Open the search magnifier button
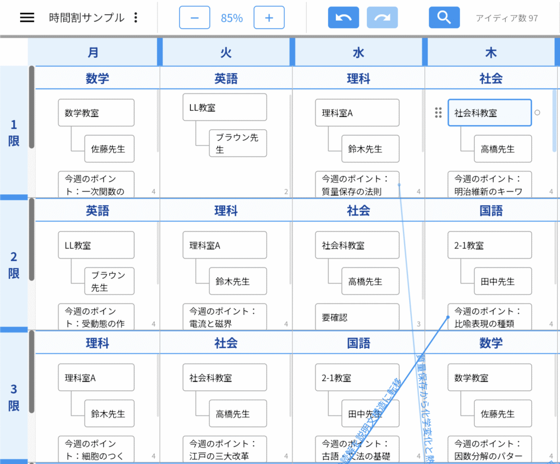560x464 pixels. click(444, 17)
